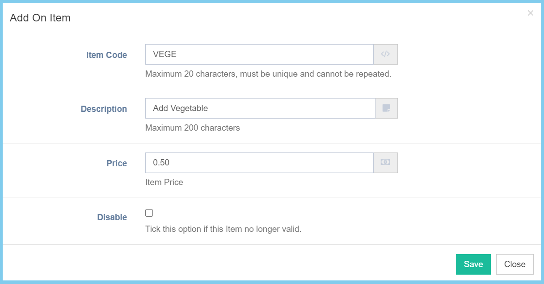
Task: Click the Add On Item dialog title
Action: [40, 18]
